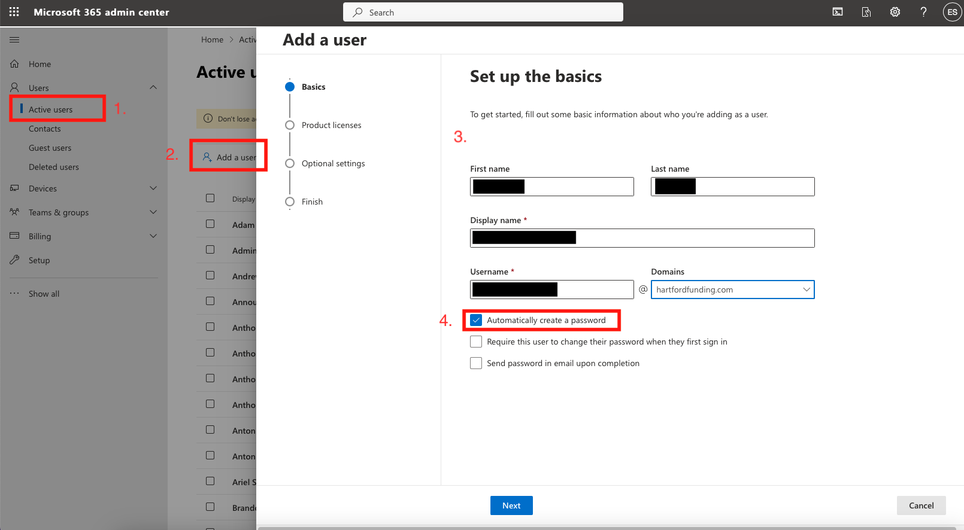Click the Devices icon in sidebar

pos(14,188)
